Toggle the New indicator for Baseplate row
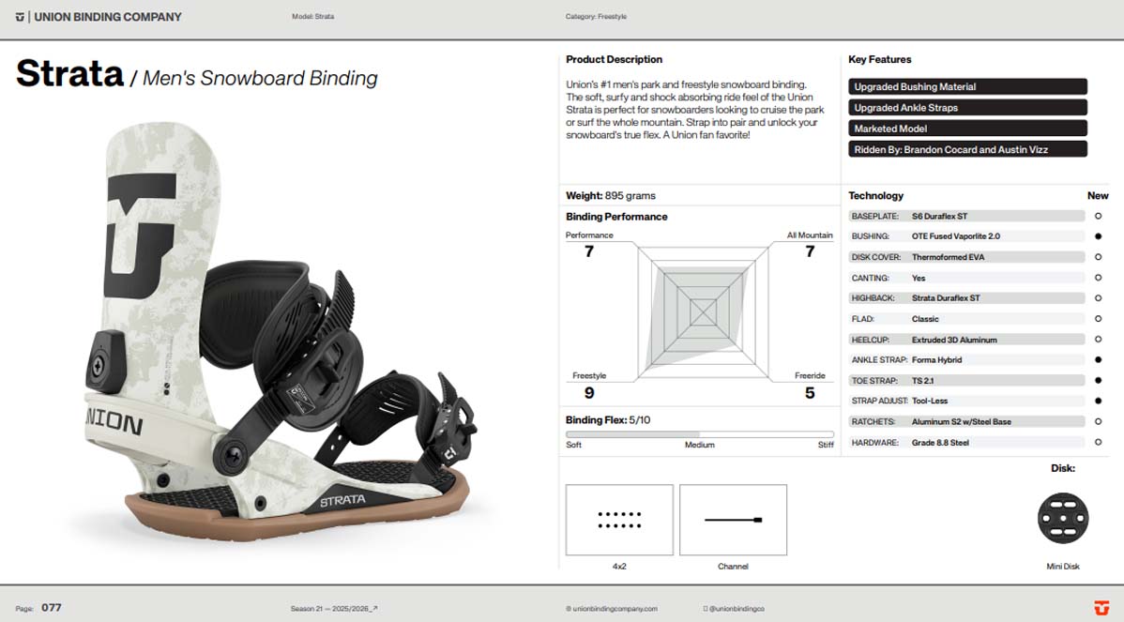This screenshot has height=622, width=1124. pos(1098,216)
